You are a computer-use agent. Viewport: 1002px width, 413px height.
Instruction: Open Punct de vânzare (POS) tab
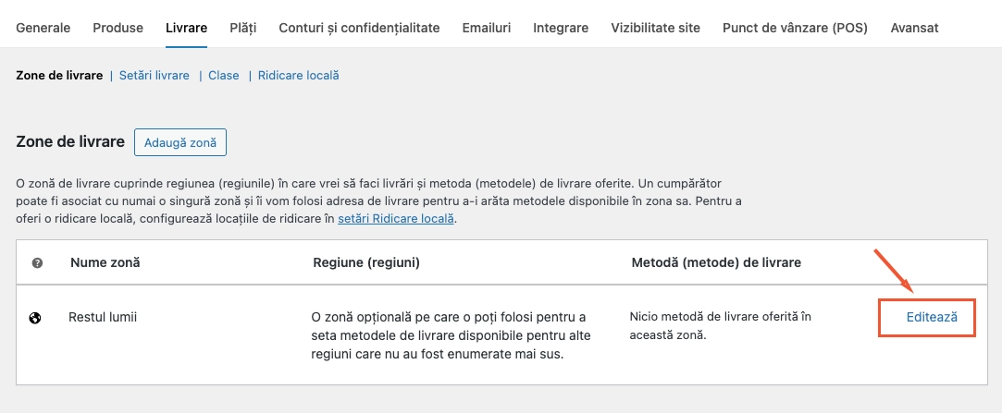point(795,28)
